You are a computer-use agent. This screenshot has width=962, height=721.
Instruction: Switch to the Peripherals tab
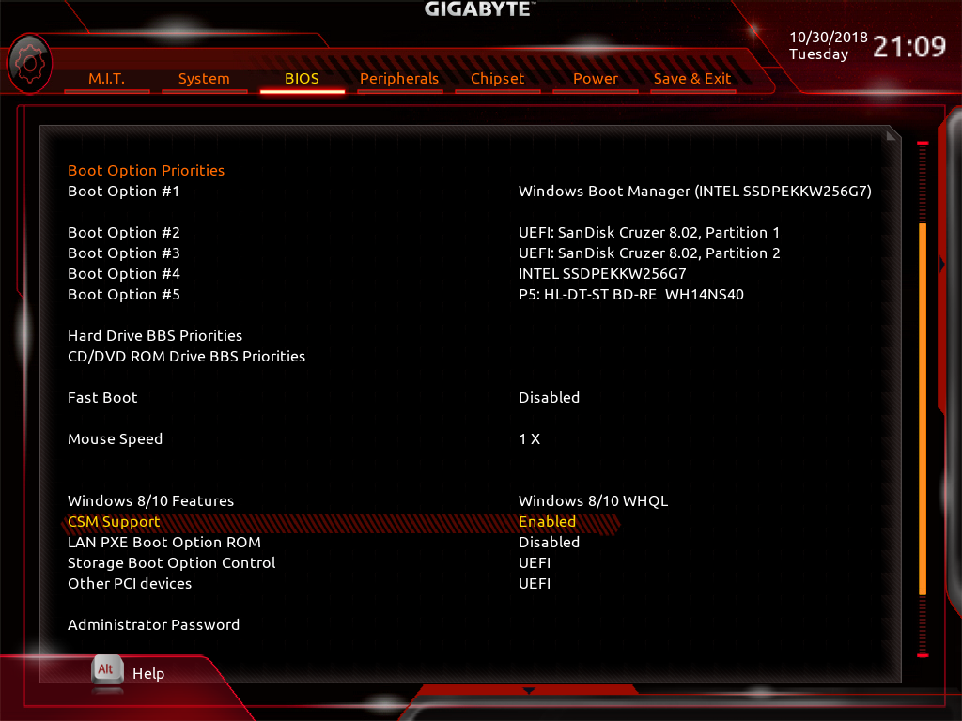click(399, 79)
